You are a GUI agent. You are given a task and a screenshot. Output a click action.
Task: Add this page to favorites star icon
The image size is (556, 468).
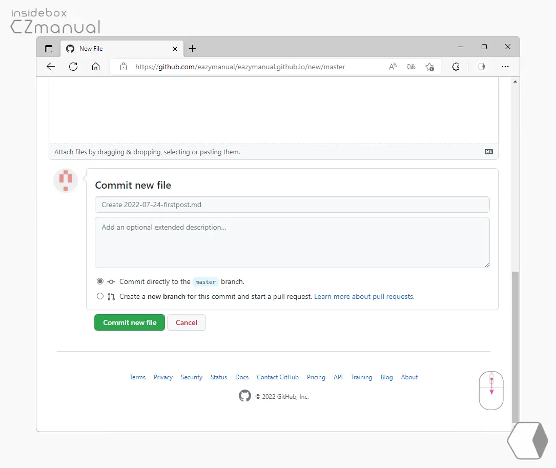coord(429,67)
